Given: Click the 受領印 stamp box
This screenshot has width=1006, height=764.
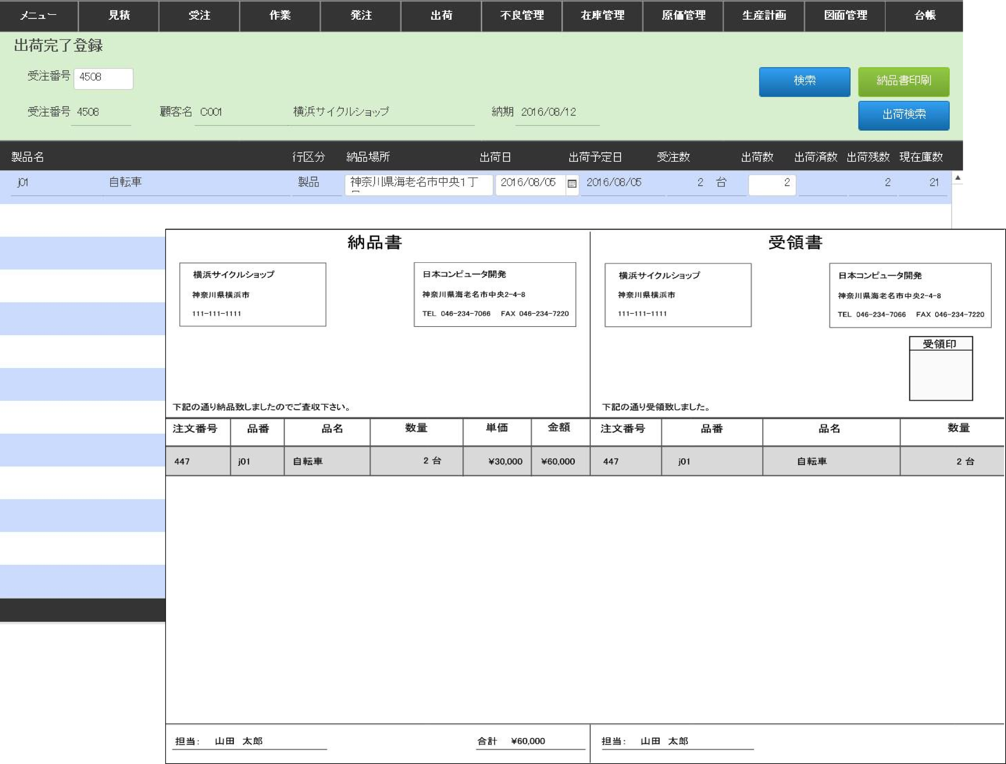Looking at the screenshot, I should 940,368.
